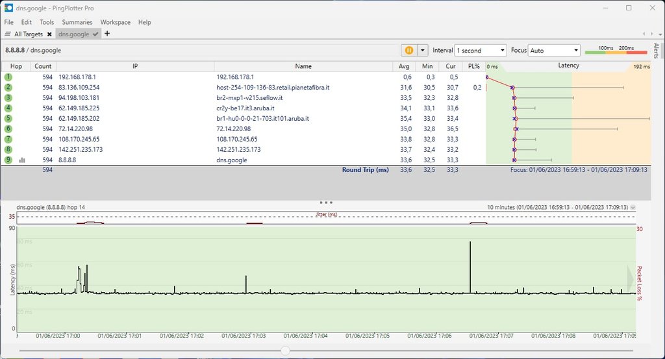Click the timeline slider thumb at the bottom
665x359 pixels.
click(285, 351)
